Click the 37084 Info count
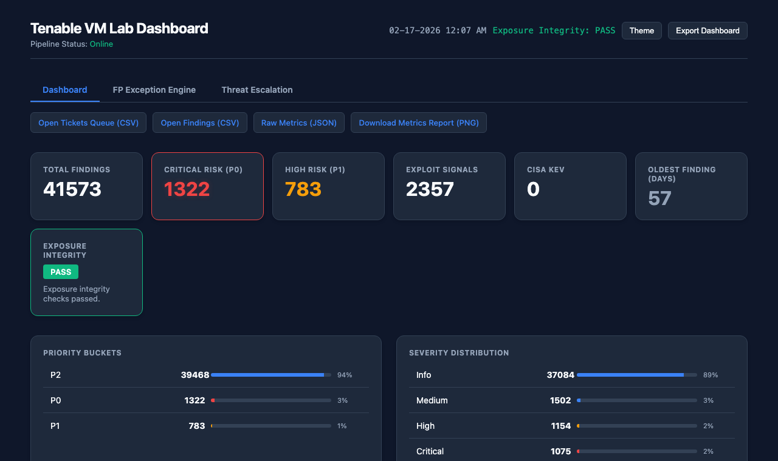The width and height of the screenshot is (778, 461). pos(560,375)
